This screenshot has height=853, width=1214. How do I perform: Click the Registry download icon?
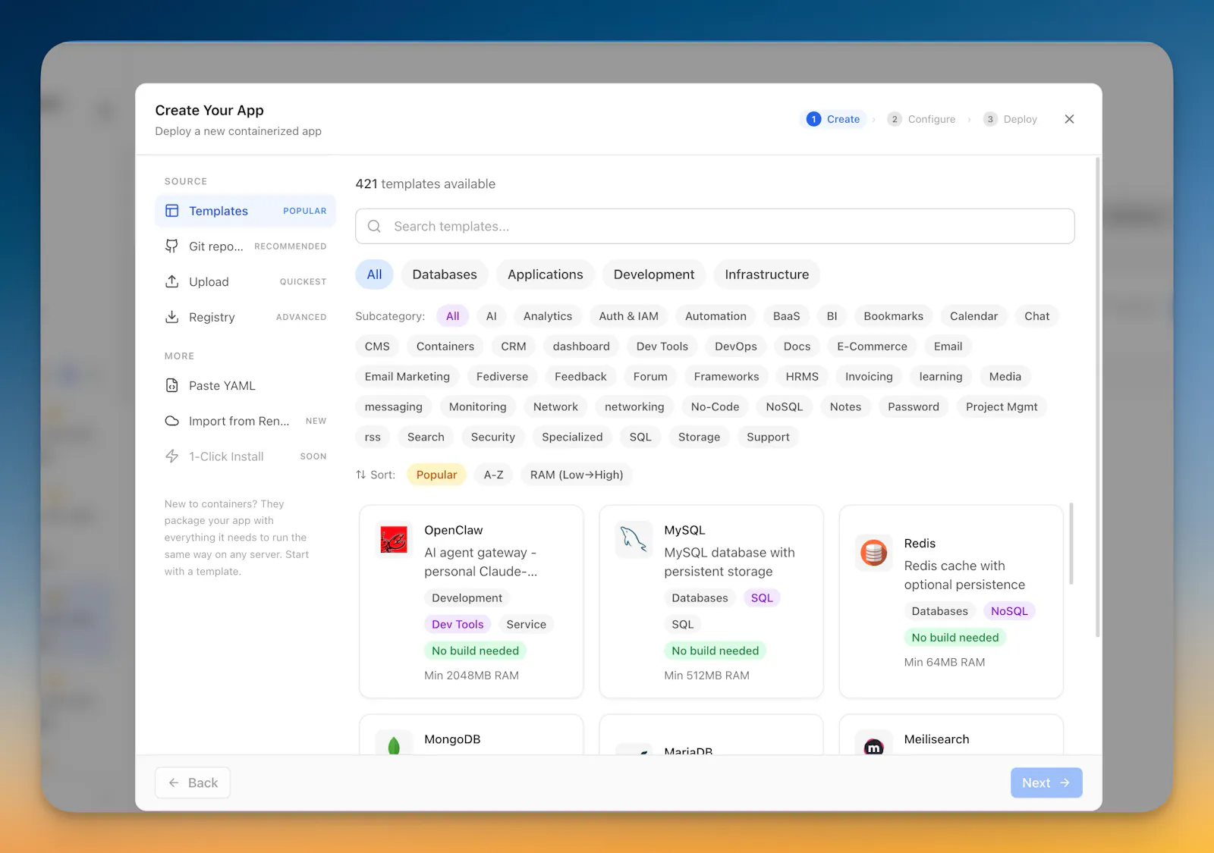click(x=172, y=317)
